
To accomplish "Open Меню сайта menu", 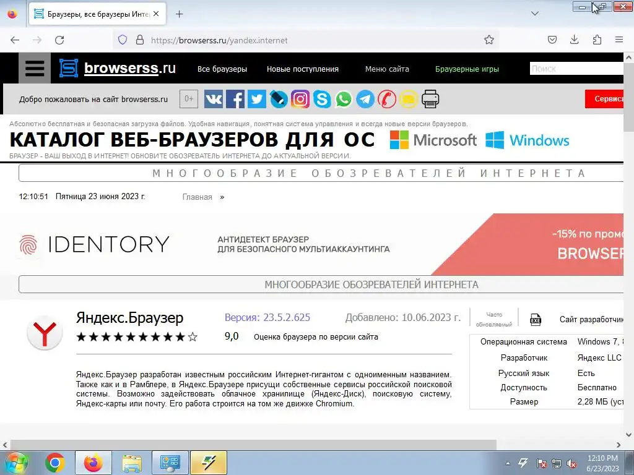I will click(387, 69).
